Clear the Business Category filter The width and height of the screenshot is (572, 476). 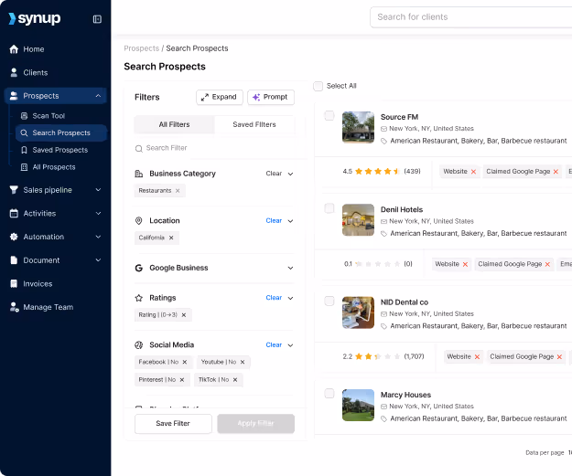(x=274, y=174)
